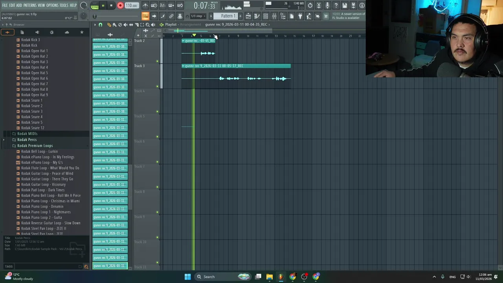The height and width of the screenshot is (283, 503).
Task: Mute Track 5 with its green dot
Action: coord(157,137)
